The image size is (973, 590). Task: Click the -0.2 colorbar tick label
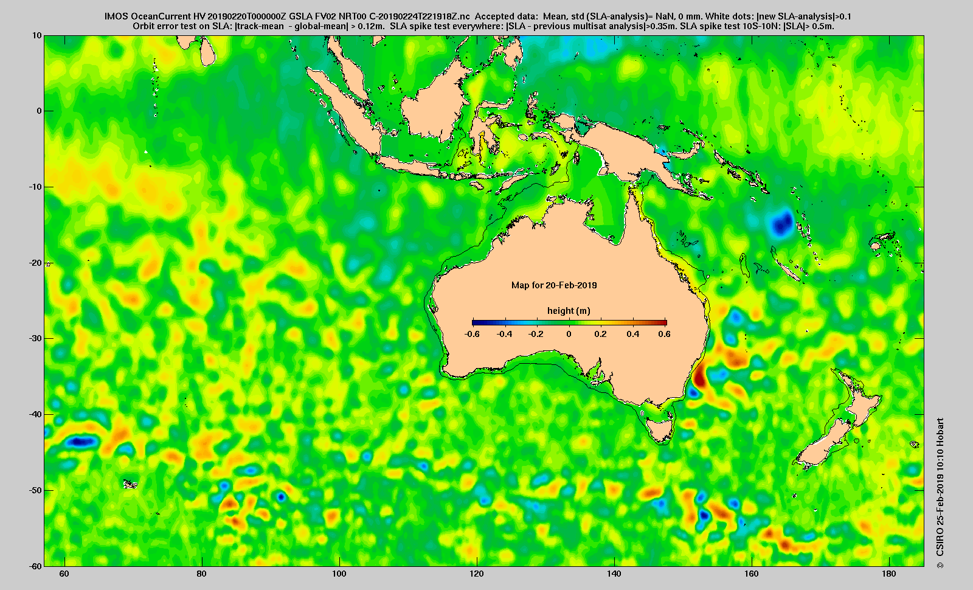click(536, 334)
